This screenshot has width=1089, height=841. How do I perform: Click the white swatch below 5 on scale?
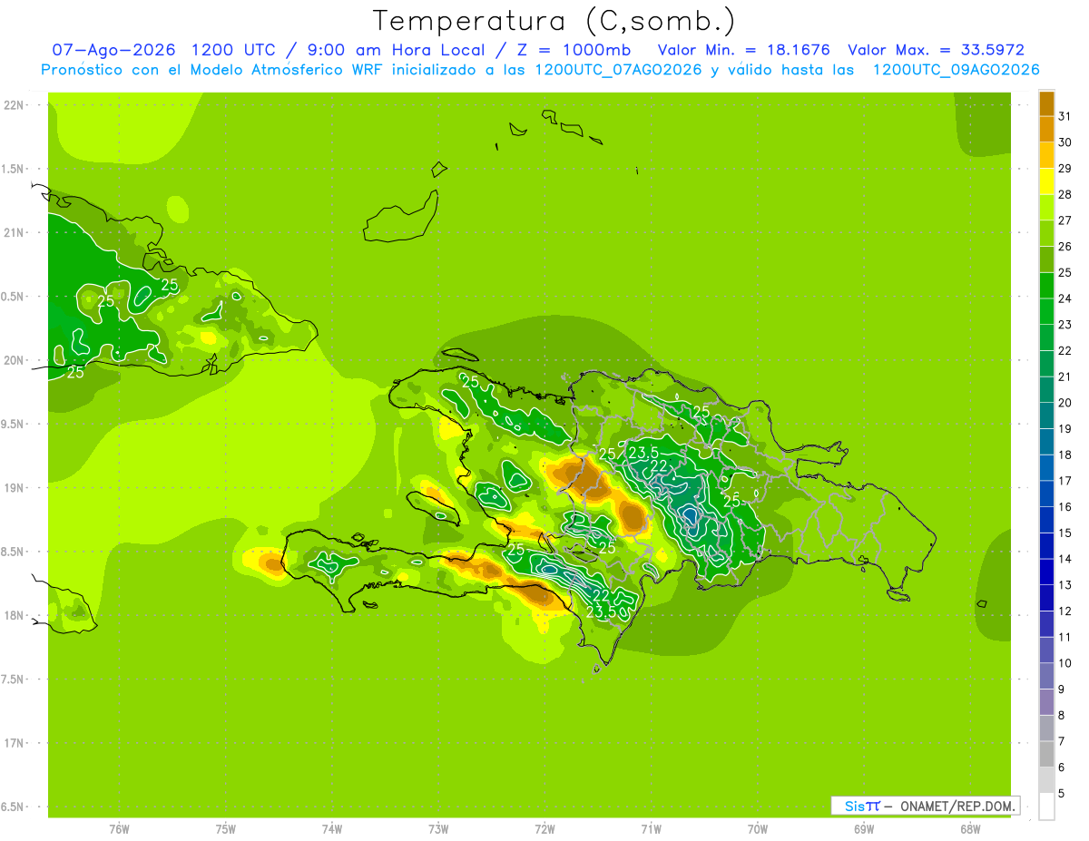1046,807
